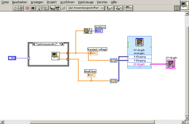The width and height of the screenshot is (189, 124).
Task: Click the Step Over button
Action: (x=58, y=8)
